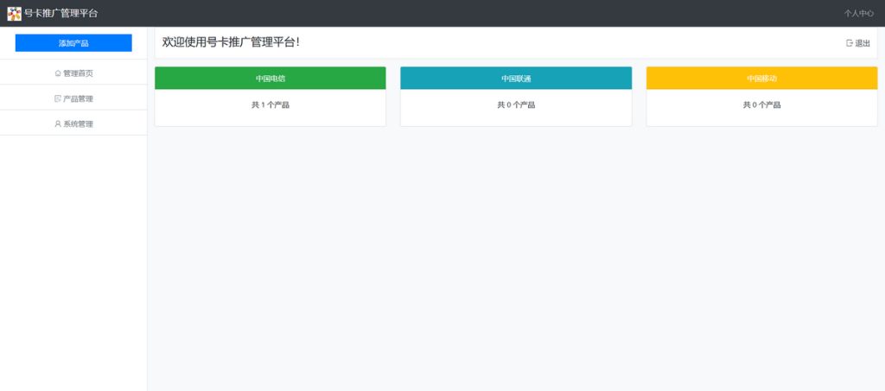Click 共 1 个产品 under 中国电信
The height and width of the screenshot is (391, 885).
(x=270, y=105)
